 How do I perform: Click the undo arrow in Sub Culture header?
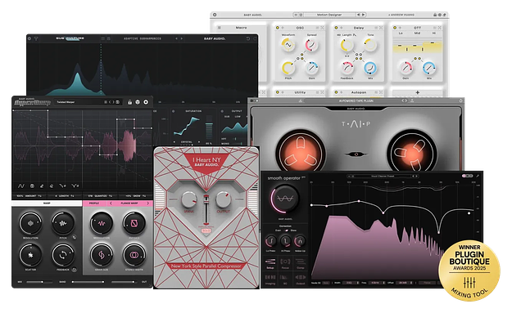pyautogui.click(x=247, y=38)
